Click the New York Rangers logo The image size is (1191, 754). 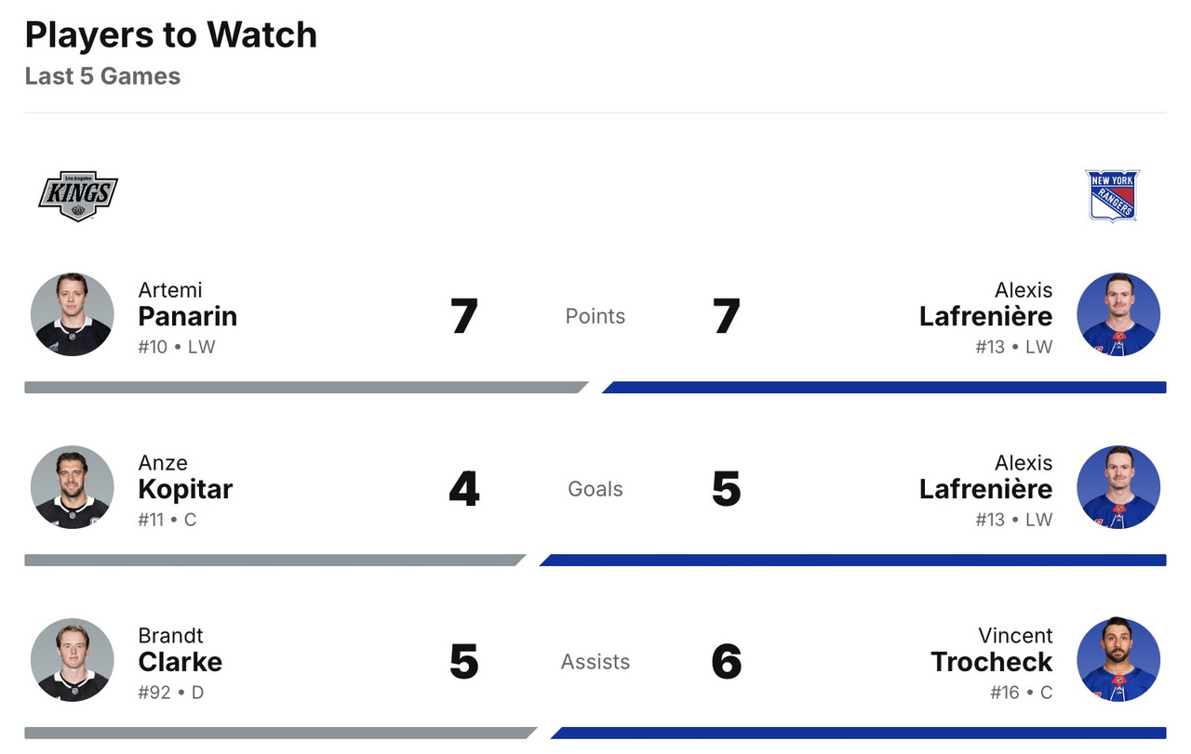tap(1113, 195)
